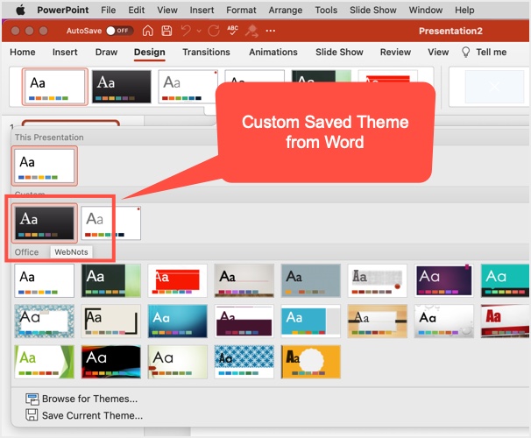The image size is (531, 438).
Task: Open the Help menu
Action: pos(464,11)
